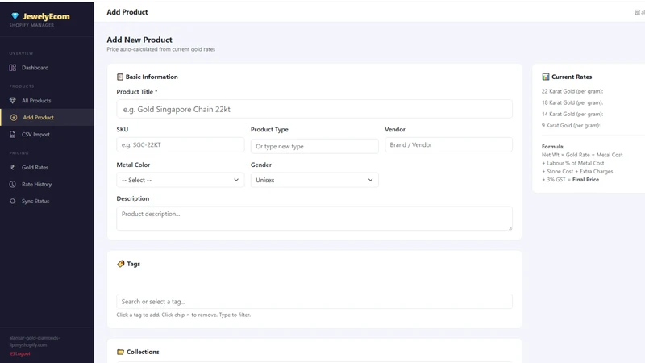Click the Metal Color dropdown chevron
The width and height of the screenshot is (645, 363).
pyautogui.click(x=236, y=180)
